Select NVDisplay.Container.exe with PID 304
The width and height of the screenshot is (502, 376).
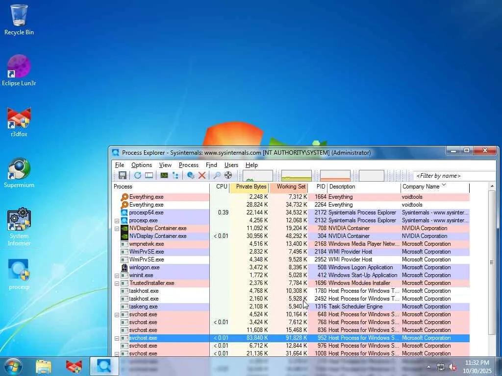[x=291, y=236]
